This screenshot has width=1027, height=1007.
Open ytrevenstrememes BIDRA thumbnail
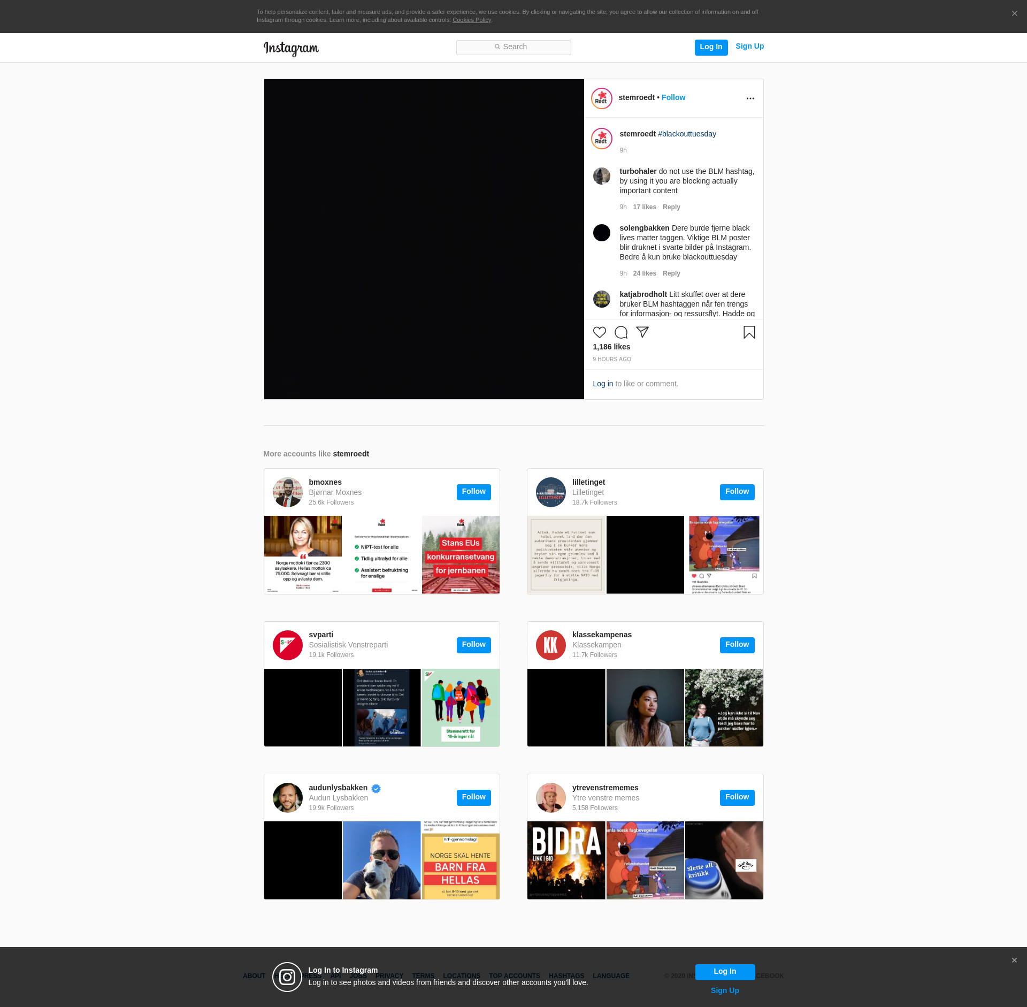(566, 860)
